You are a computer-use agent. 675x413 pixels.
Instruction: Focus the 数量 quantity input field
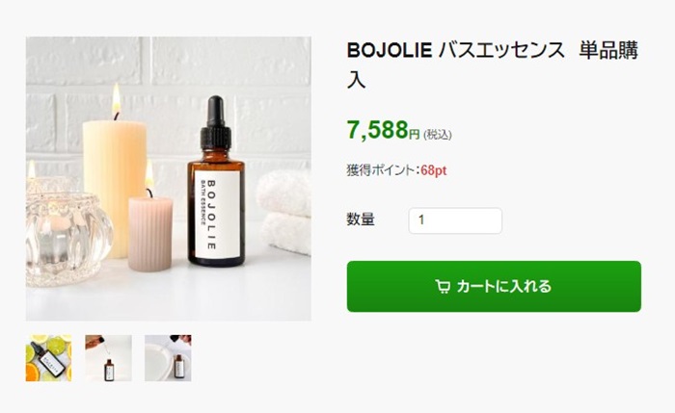[x=455, y=220]
